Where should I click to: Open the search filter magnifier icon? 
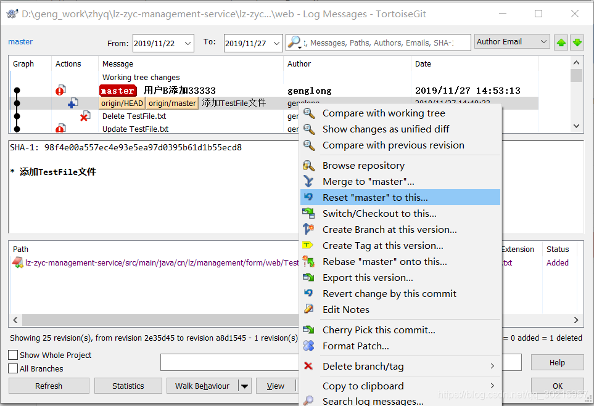[294, 43]
